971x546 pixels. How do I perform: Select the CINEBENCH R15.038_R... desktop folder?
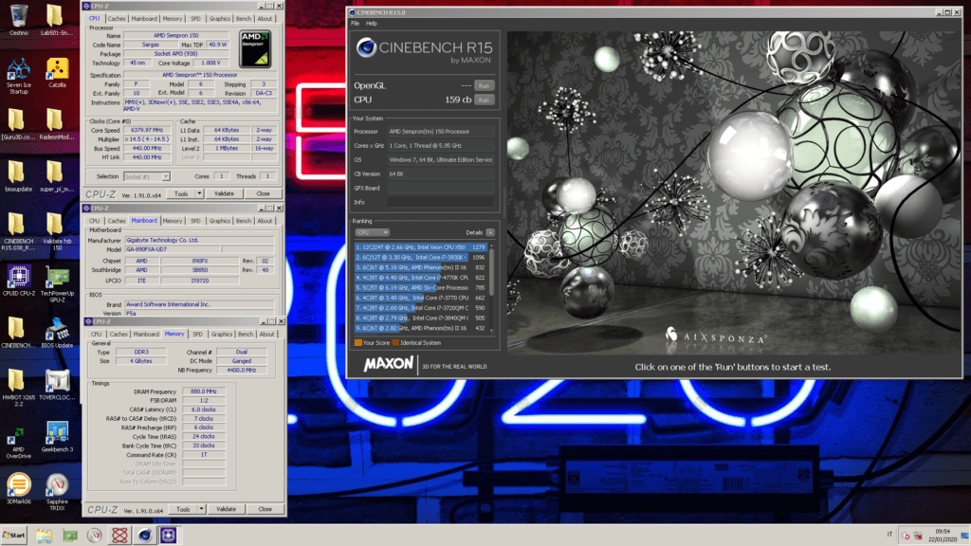tap(19, 231)
